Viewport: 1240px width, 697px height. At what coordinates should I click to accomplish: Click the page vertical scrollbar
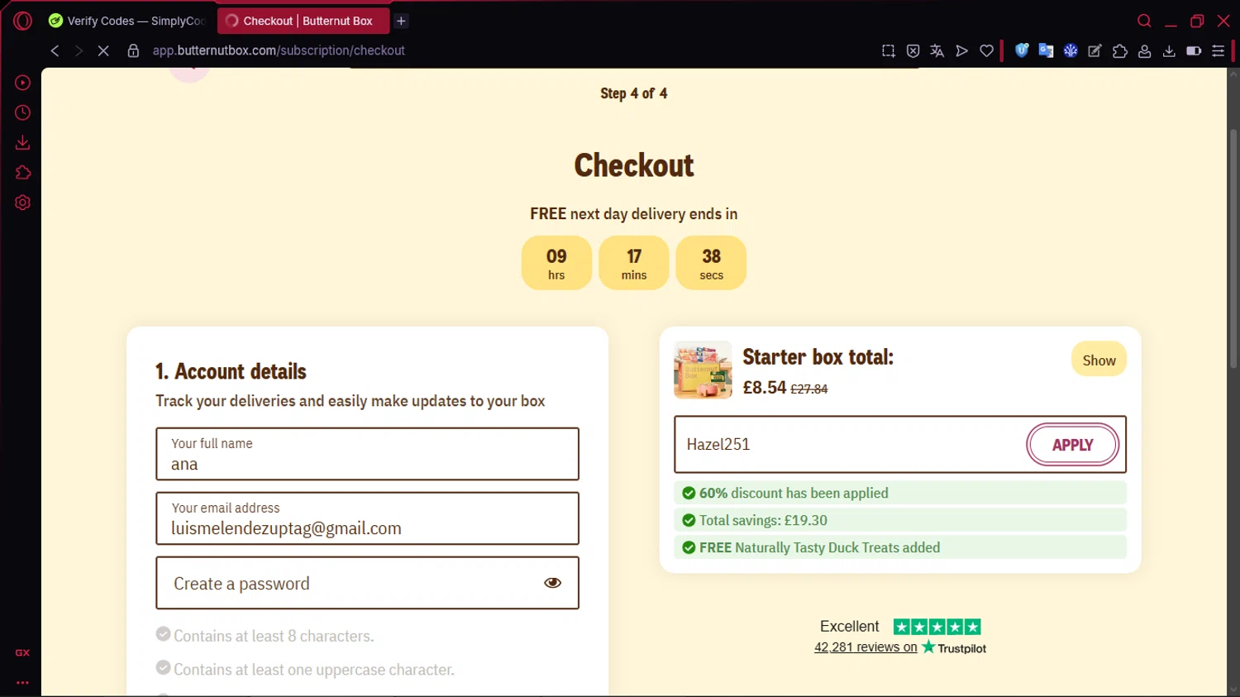click(1233, 248)
